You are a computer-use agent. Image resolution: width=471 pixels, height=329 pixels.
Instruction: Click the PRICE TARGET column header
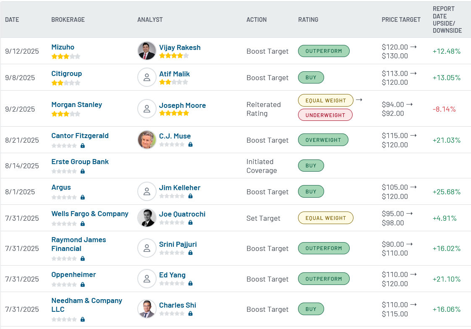pyautogui.click(x=401, y=19)
